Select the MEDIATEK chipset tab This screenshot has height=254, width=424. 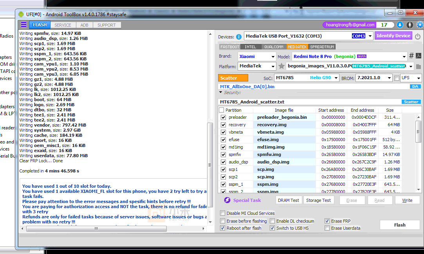(297, 47)
